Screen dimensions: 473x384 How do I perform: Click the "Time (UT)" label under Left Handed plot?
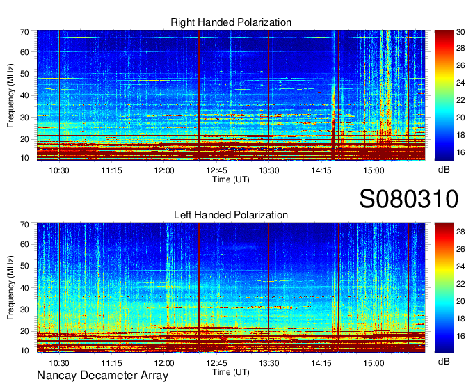pyautogui.click(x=231, y=372)
